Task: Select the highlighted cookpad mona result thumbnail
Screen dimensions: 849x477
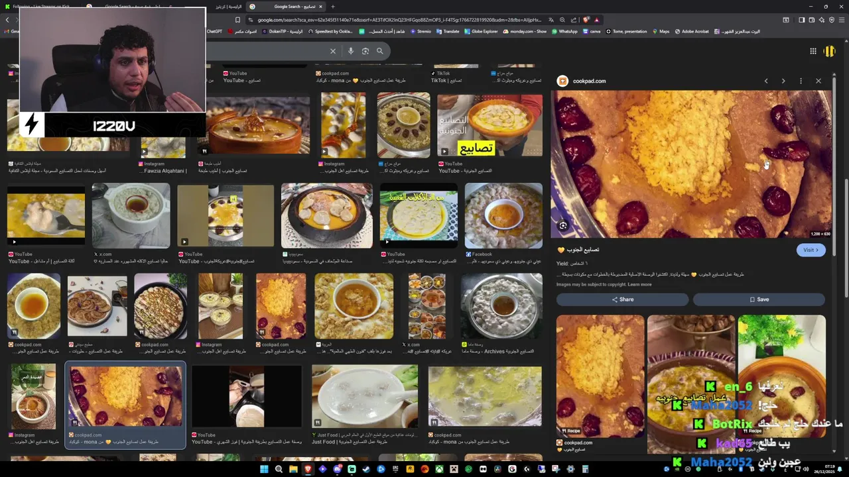Action: pos(125,396)
